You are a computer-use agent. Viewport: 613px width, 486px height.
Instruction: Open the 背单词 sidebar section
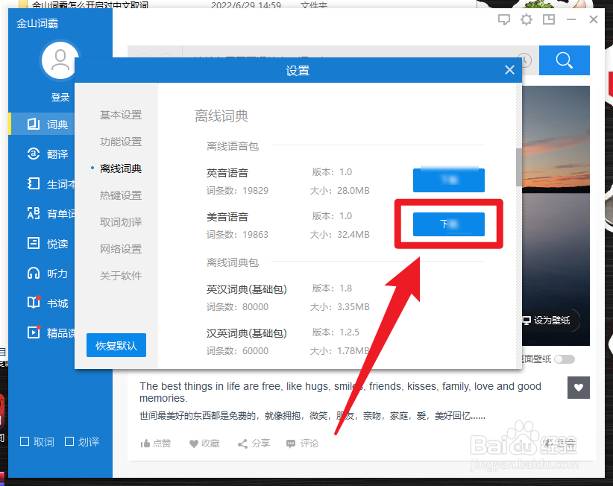(x=43, y=214)
